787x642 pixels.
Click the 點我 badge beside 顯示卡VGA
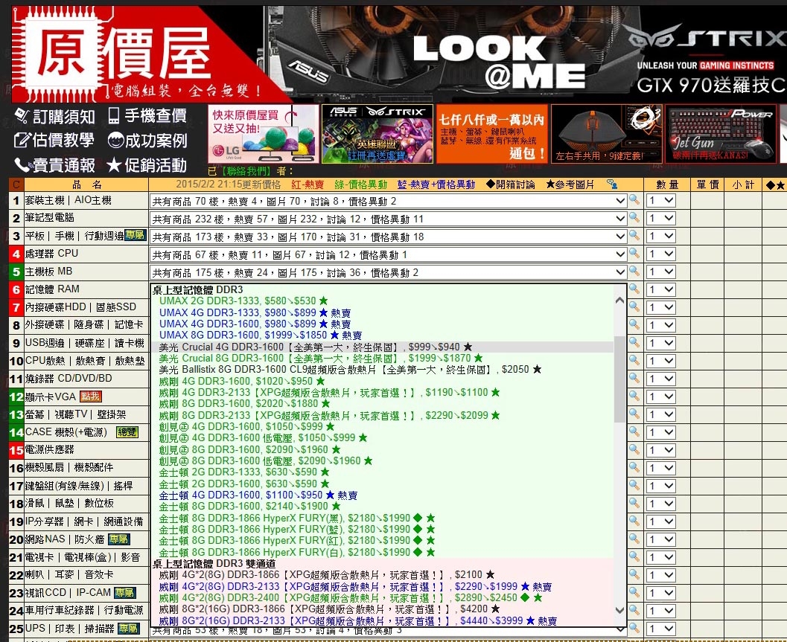(90, 397)
